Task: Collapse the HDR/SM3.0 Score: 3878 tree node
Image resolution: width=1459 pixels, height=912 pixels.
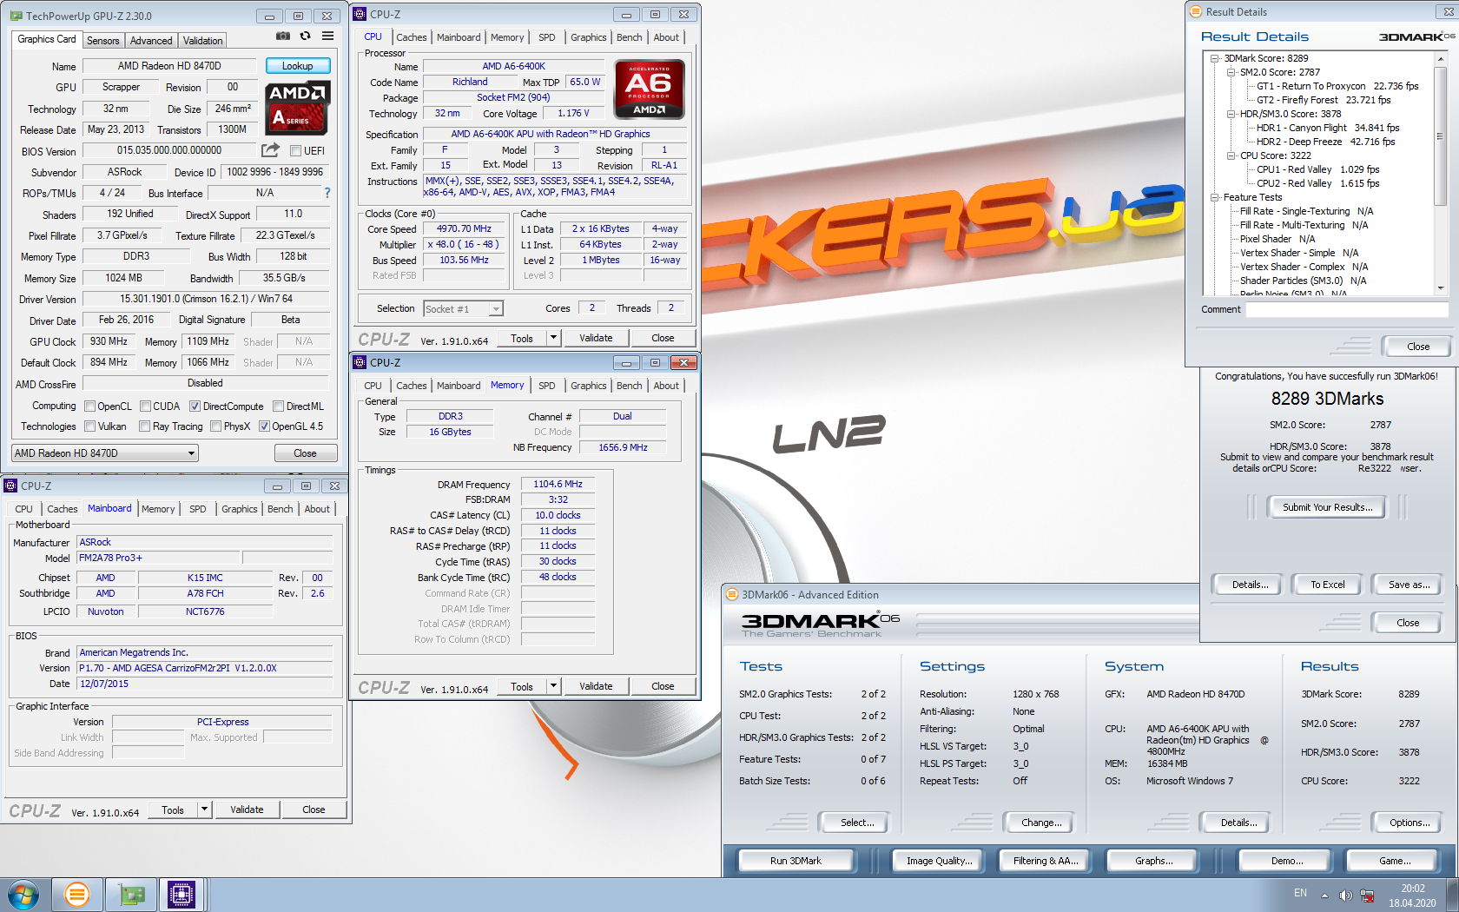Action: (x=1231, y=114)
